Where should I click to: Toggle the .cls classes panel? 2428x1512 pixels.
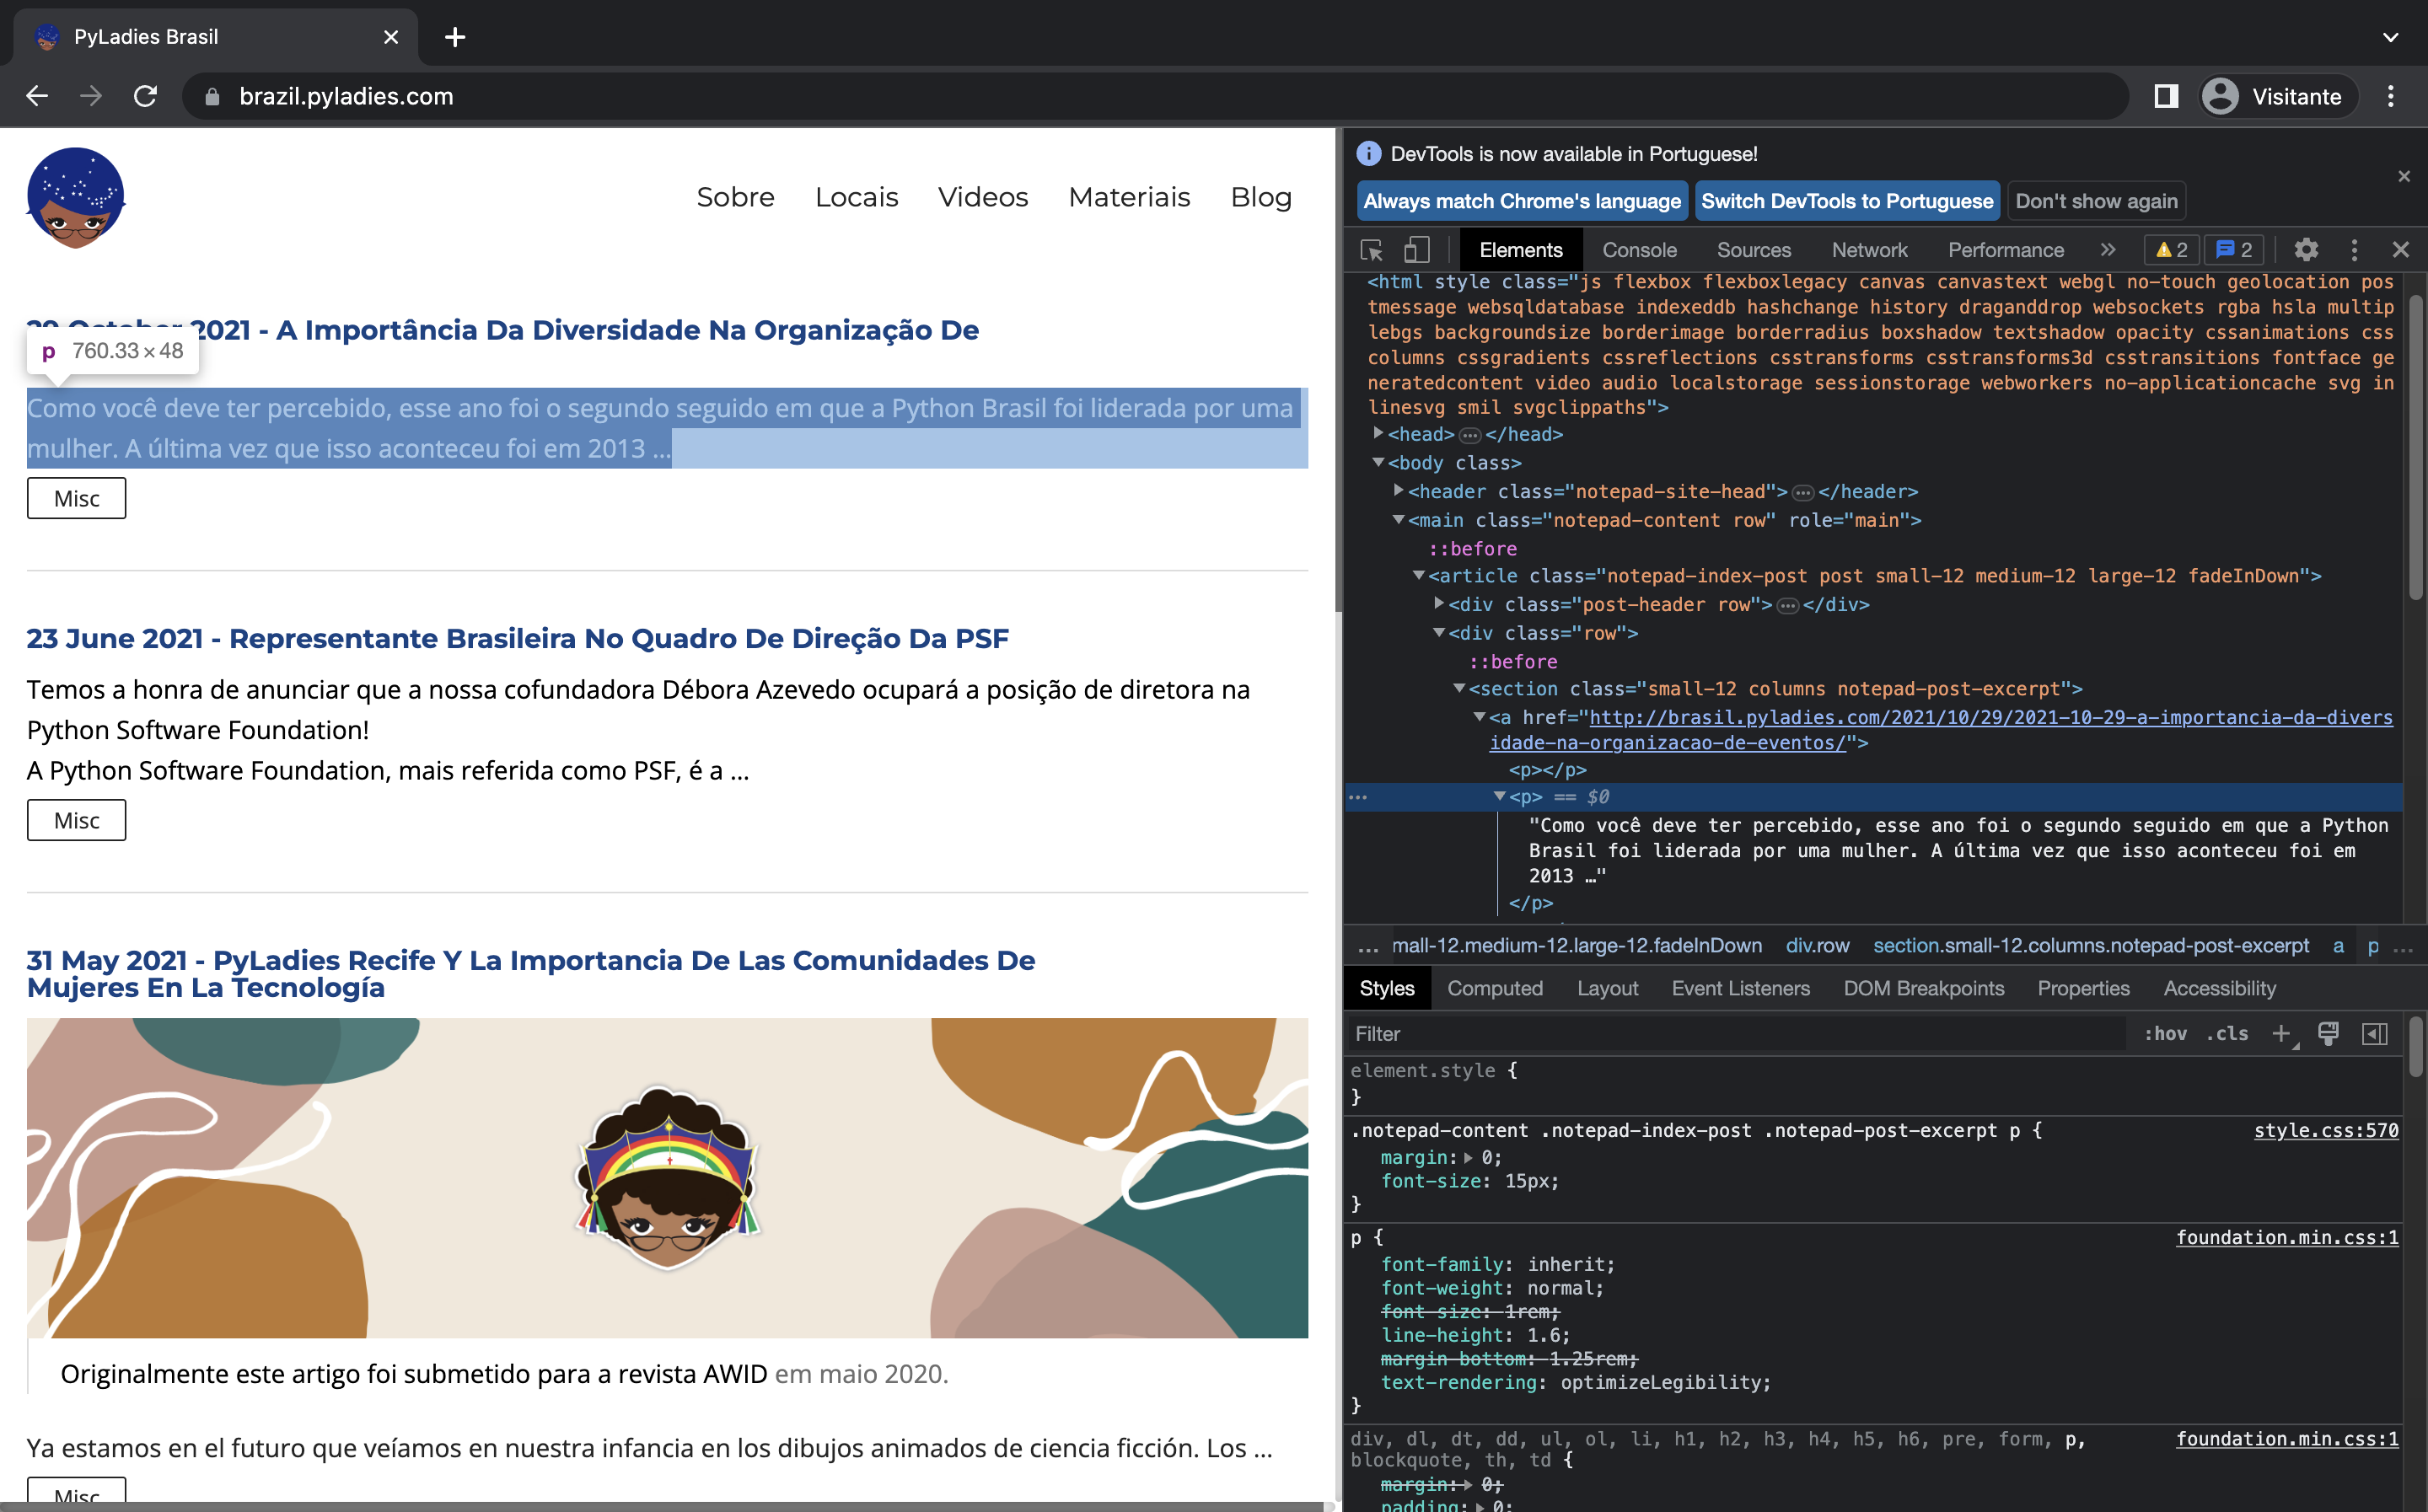click(x=2227, y=1034)
